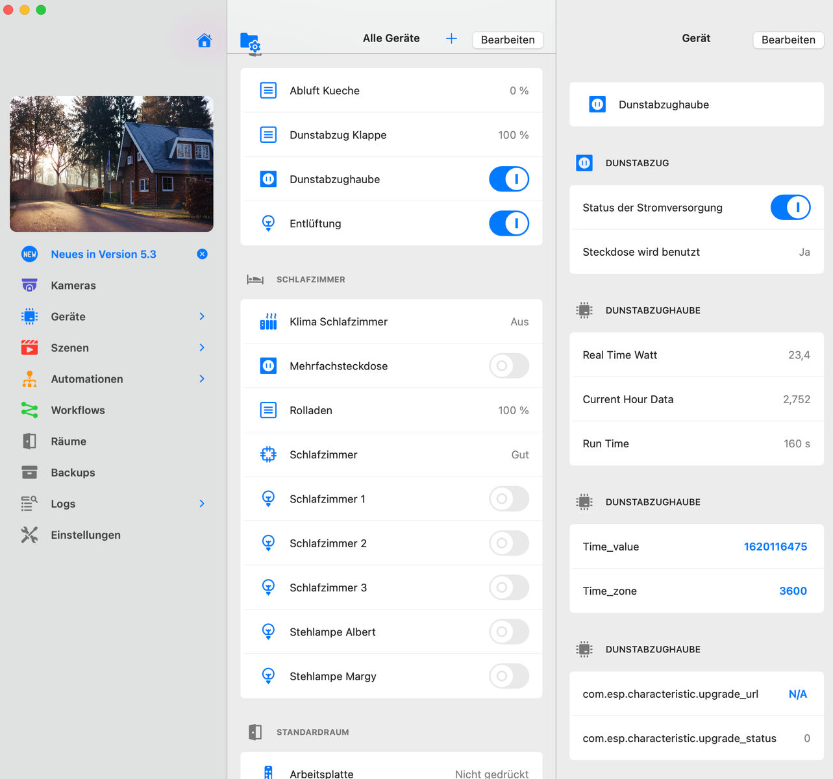Image resolution: width=833 pixels, height=779 pixels.
Task: Enable the Mehrfachsteckdose switch
Action: coord(508,366)
